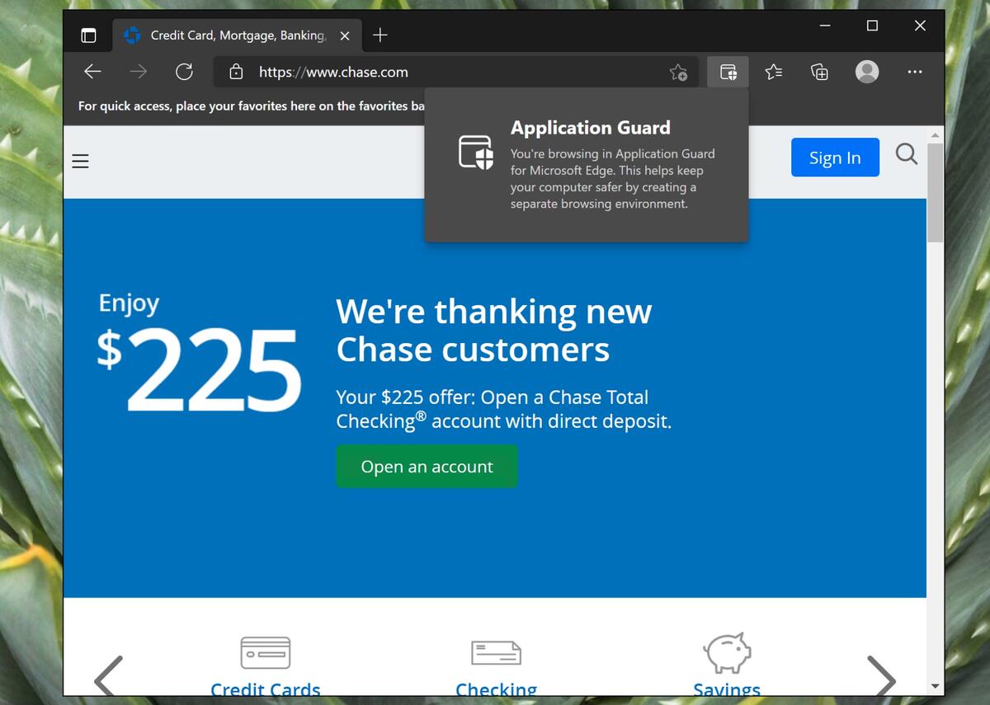Click the Sign In button
Screen dimensions: 990x705
[x=835, y=157]
